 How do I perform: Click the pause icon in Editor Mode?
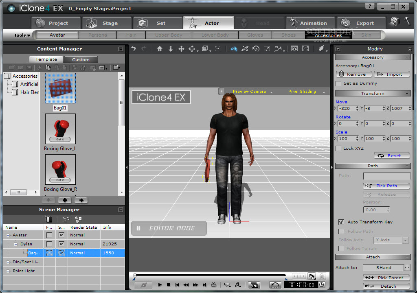(138, 228)
